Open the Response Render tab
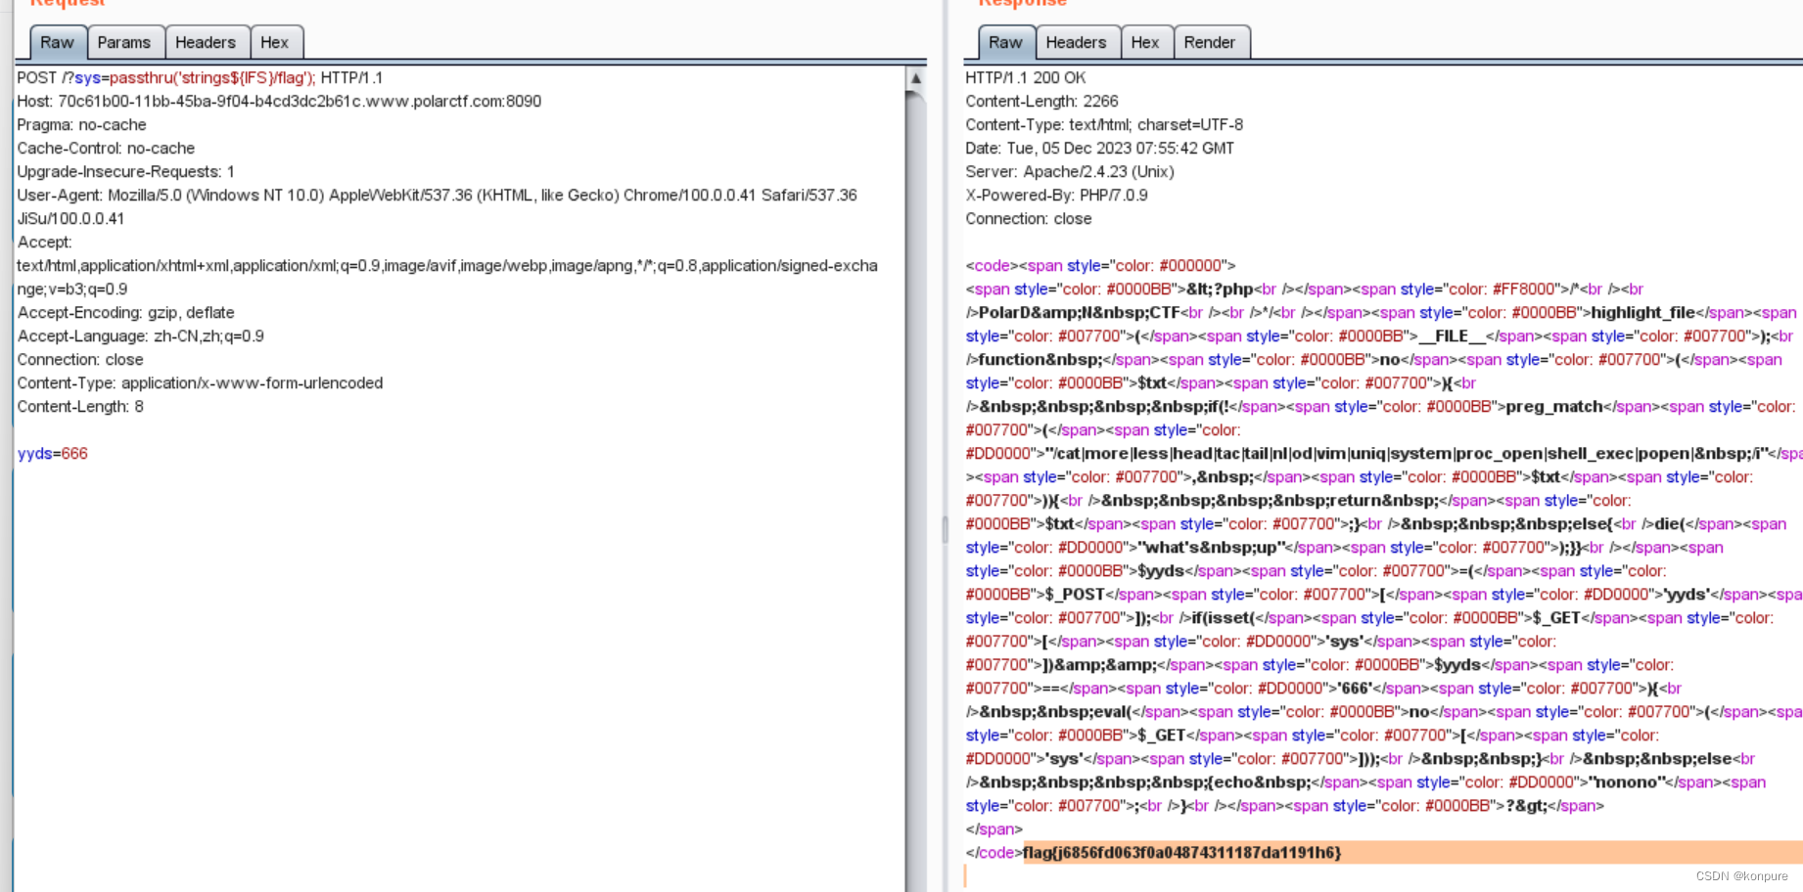This screenshot has height=892, width=1803. [1210, 42]
